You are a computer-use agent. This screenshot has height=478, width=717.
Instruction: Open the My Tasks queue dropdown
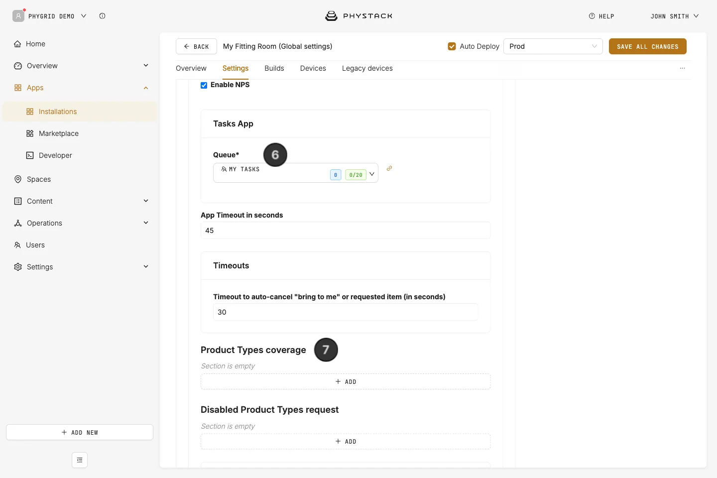point(296,173)
